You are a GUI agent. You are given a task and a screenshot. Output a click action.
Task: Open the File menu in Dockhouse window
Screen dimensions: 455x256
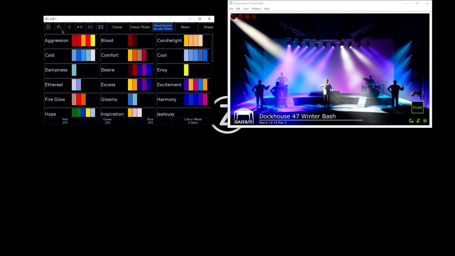tap(231, 9)
